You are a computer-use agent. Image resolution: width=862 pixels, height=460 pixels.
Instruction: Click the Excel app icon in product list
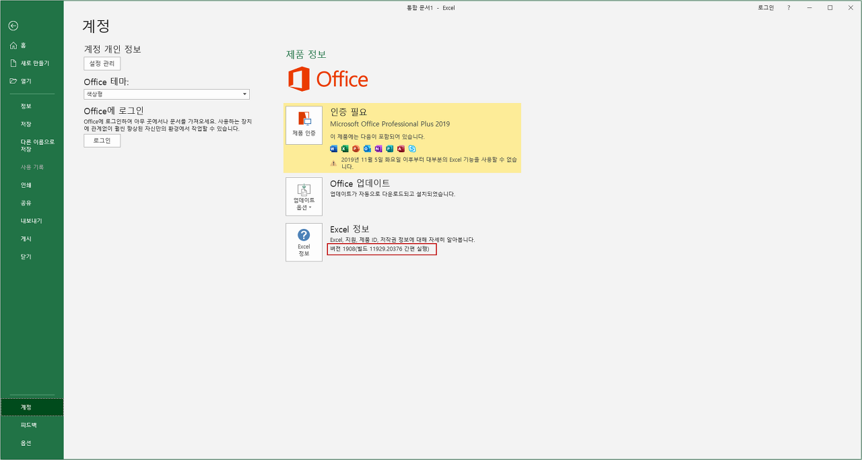(345, 149)
